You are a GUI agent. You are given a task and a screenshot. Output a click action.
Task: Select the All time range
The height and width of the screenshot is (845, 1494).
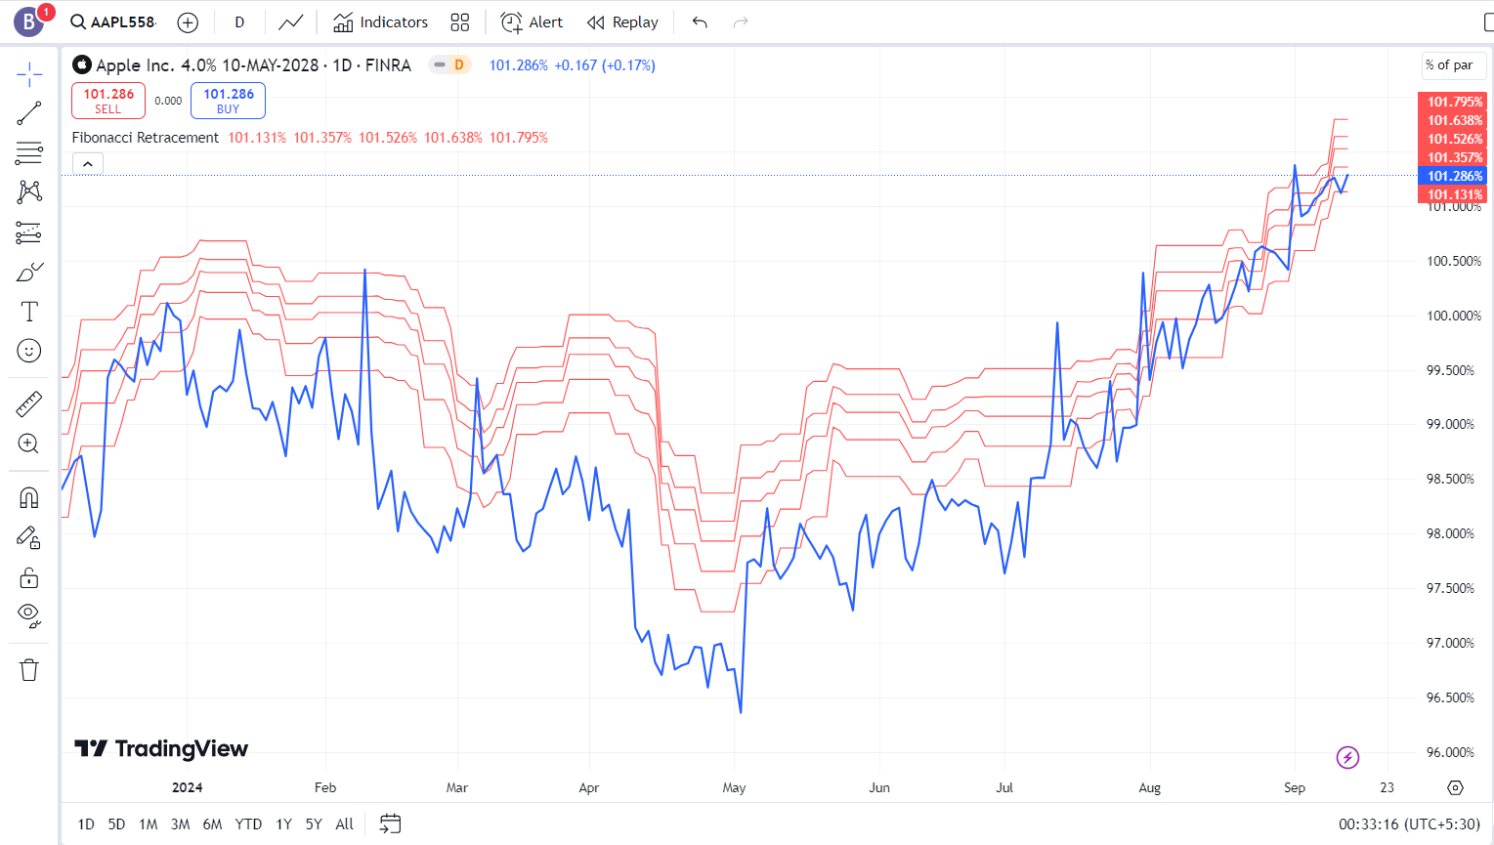(345, 824)
